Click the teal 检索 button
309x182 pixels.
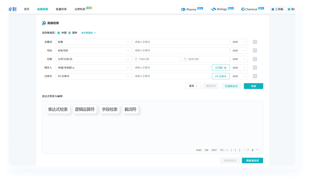tap(253, 86)
